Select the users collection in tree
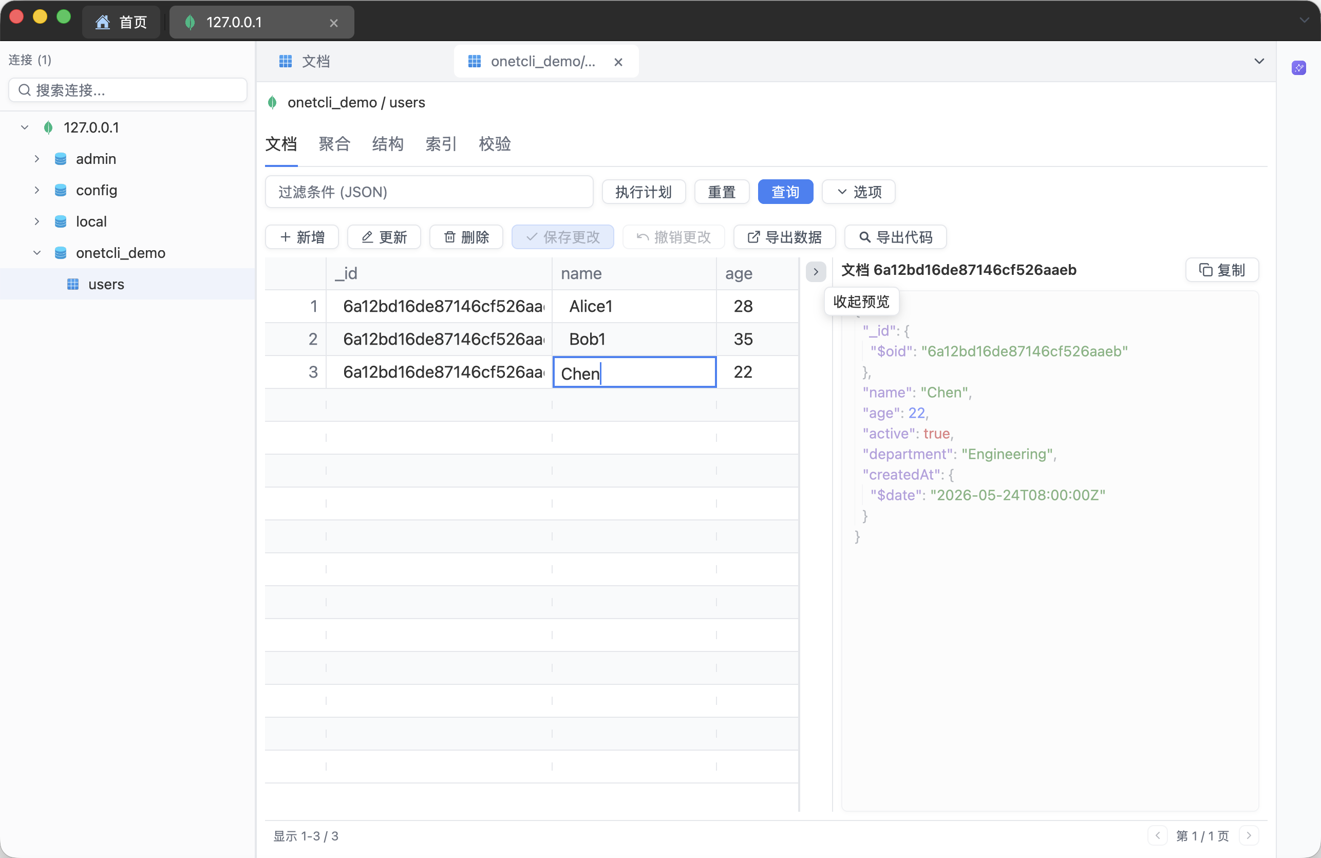 coord(128,284)
